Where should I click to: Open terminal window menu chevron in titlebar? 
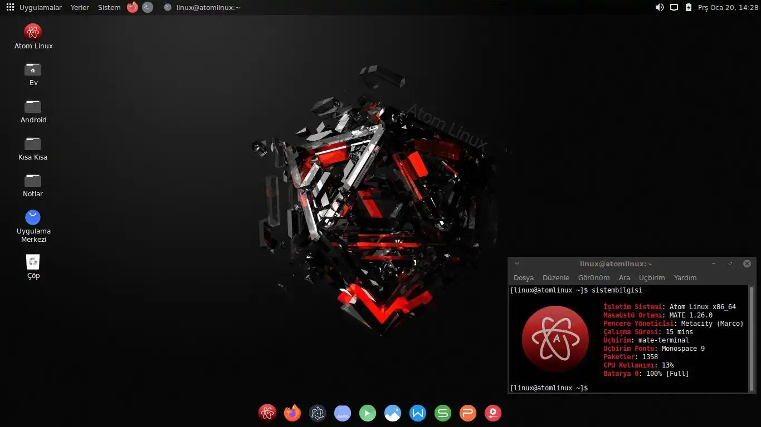pyautogui.click(x=517, y=264)
